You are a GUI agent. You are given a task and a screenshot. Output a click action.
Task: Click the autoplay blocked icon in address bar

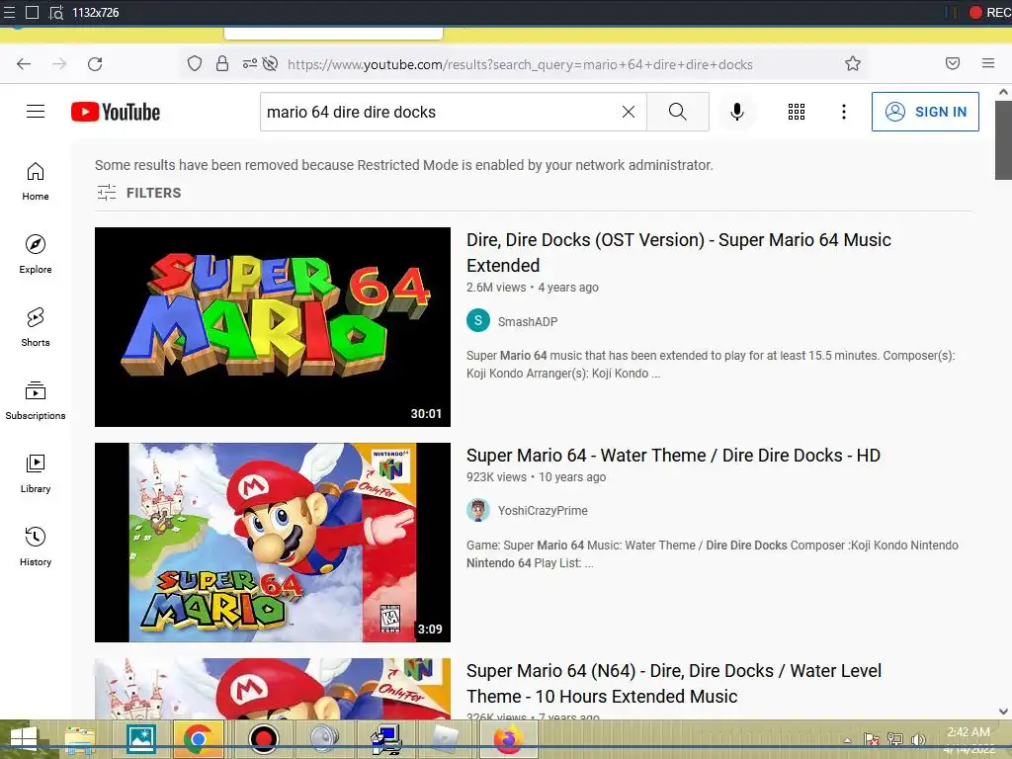pyautogui.click(x=271, y=63)
